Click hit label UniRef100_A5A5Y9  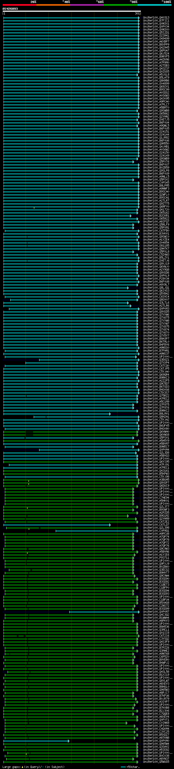156,441
